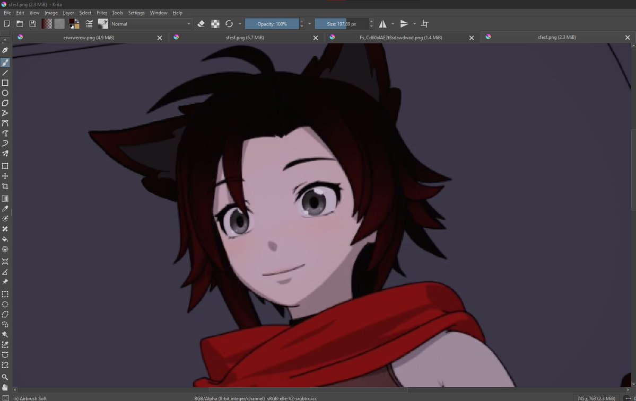Viewport: 636px width, 401px height.
Task: Select the Polygonal Selection tool
Action: click(x=5, y=314)
